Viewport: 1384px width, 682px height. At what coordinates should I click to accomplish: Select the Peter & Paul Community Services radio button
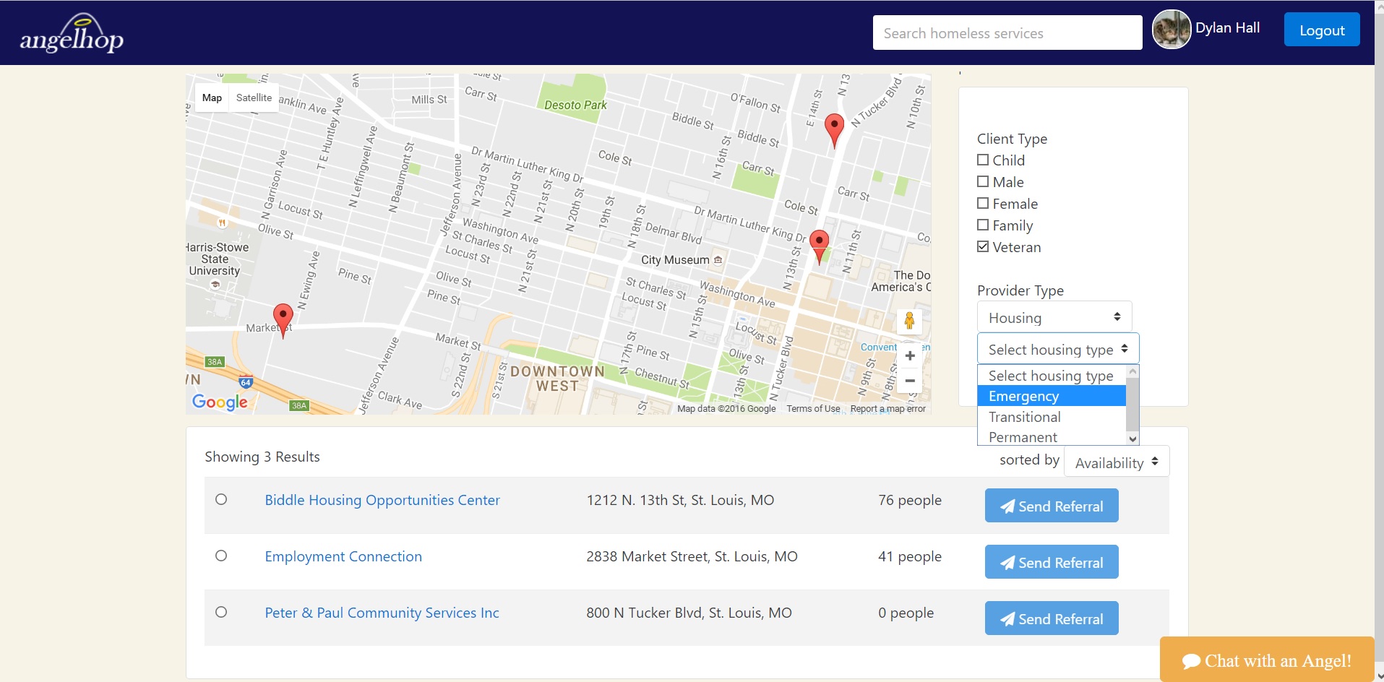[221, 612]
